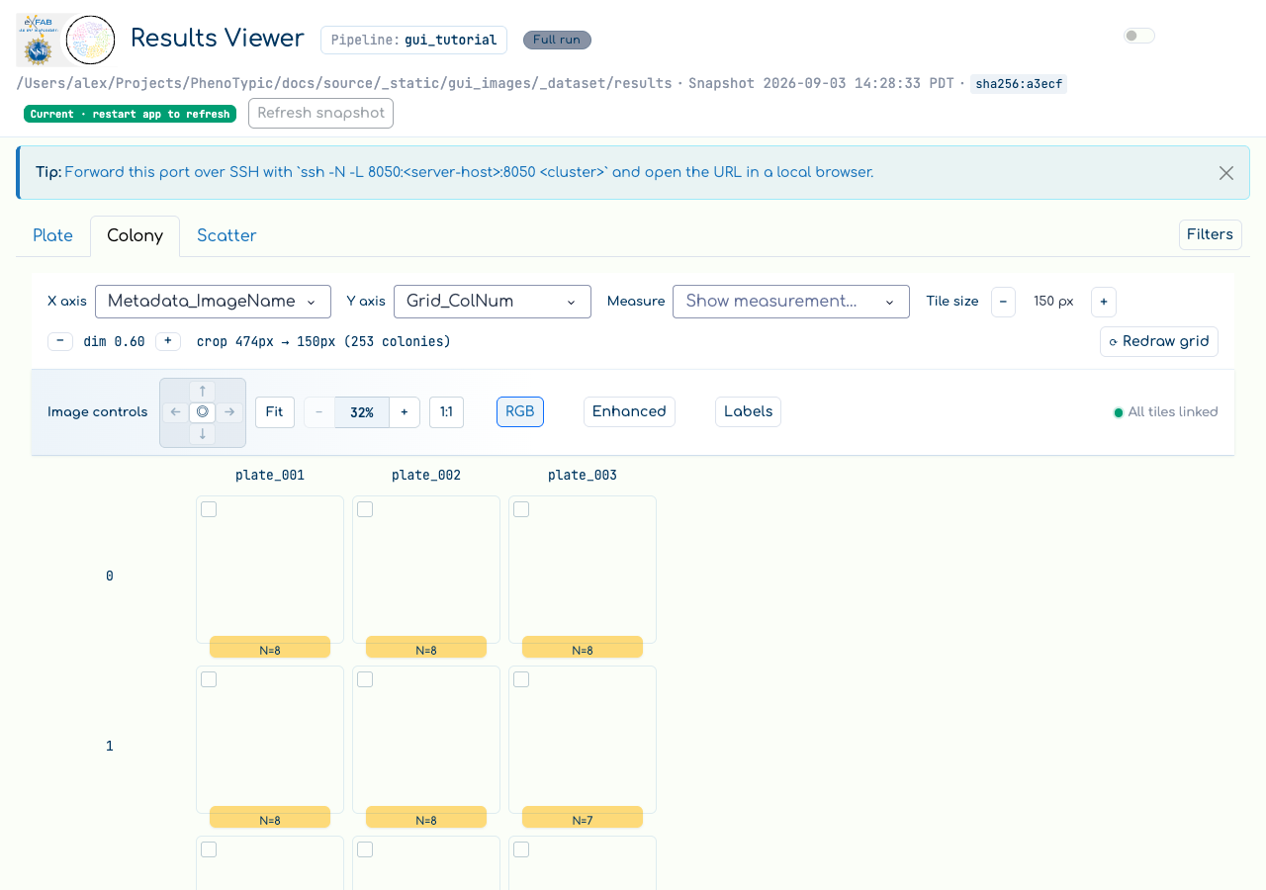Select the plate_002 tile checkbox in row 1
The height and width of the screenshot is (890, 1266).
point(365,679)
